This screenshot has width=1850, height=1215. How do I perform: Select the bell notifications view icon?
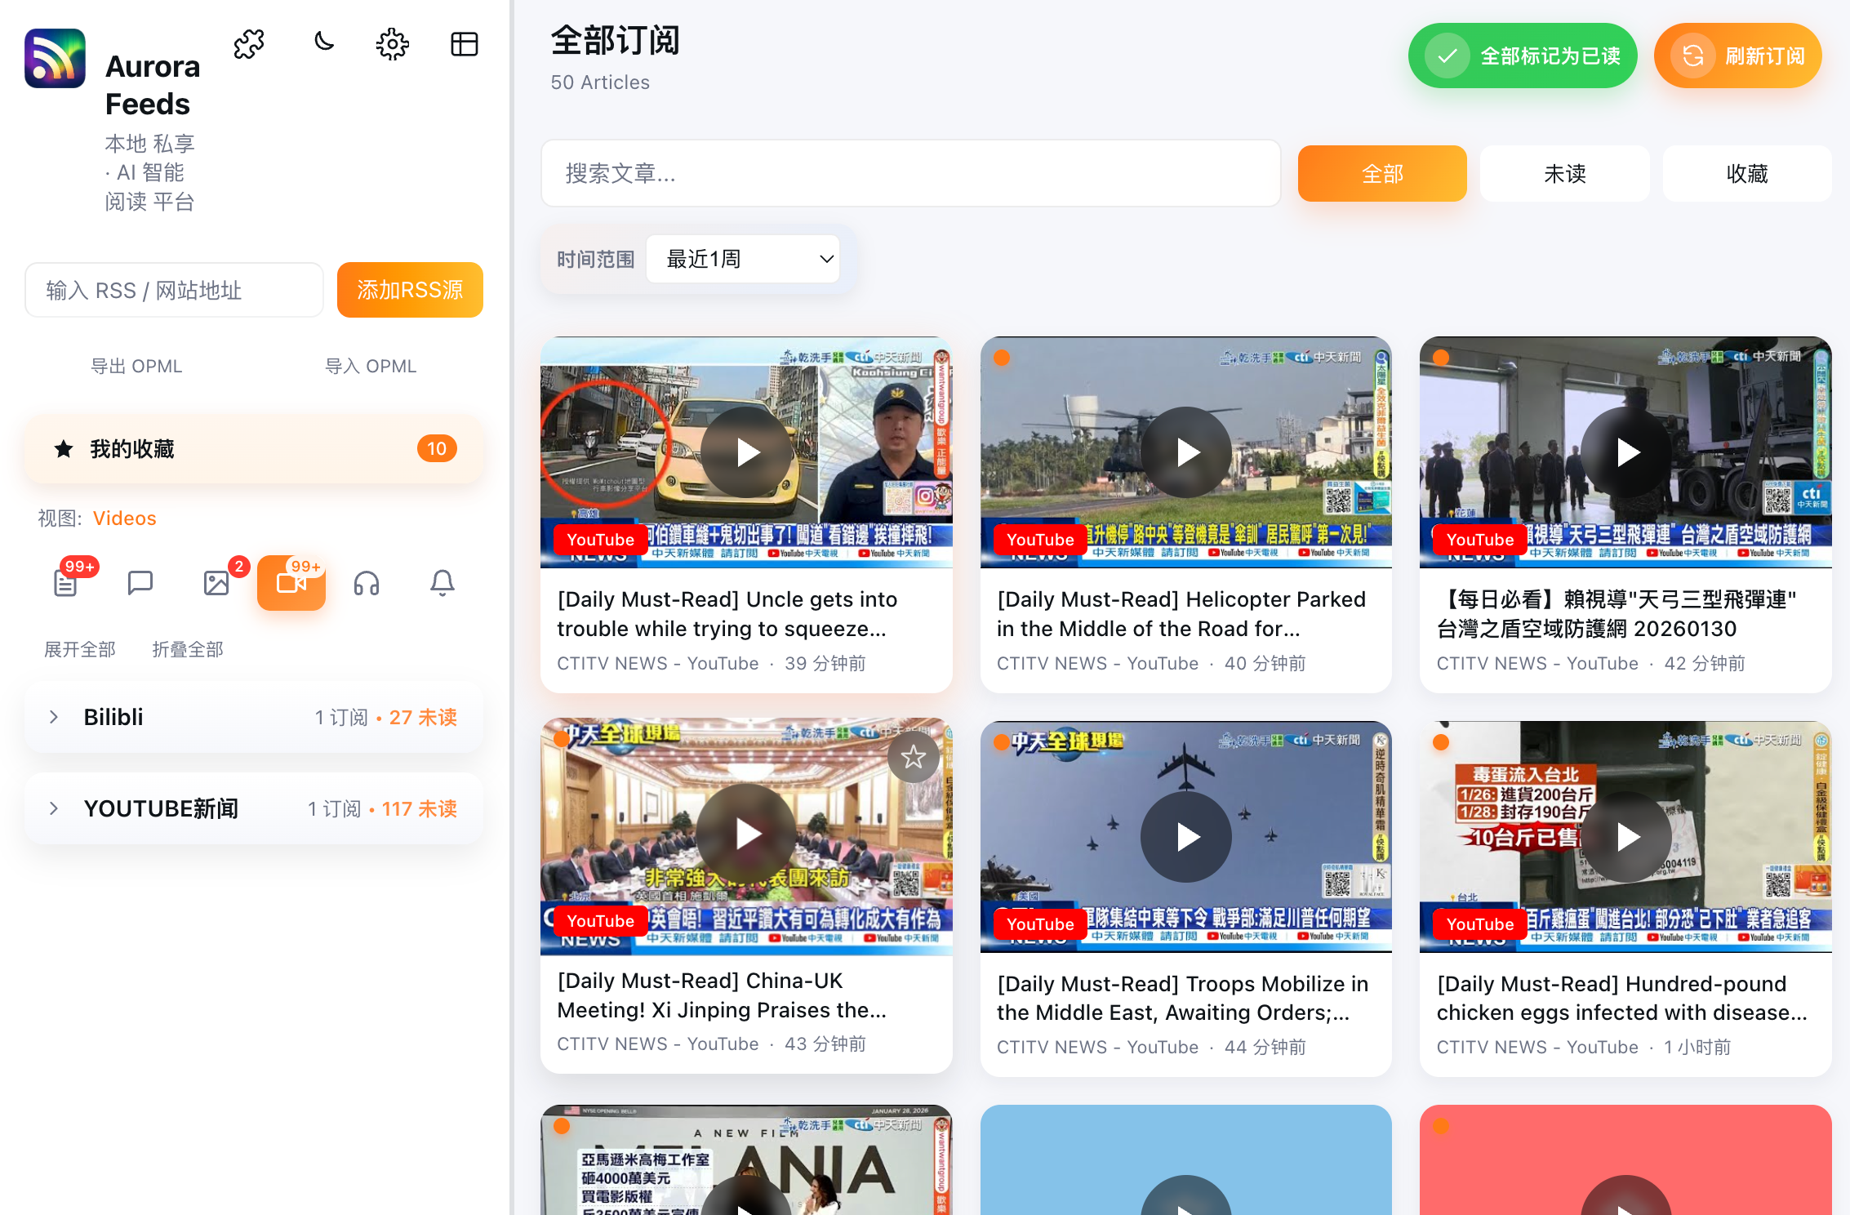(442, 583)
